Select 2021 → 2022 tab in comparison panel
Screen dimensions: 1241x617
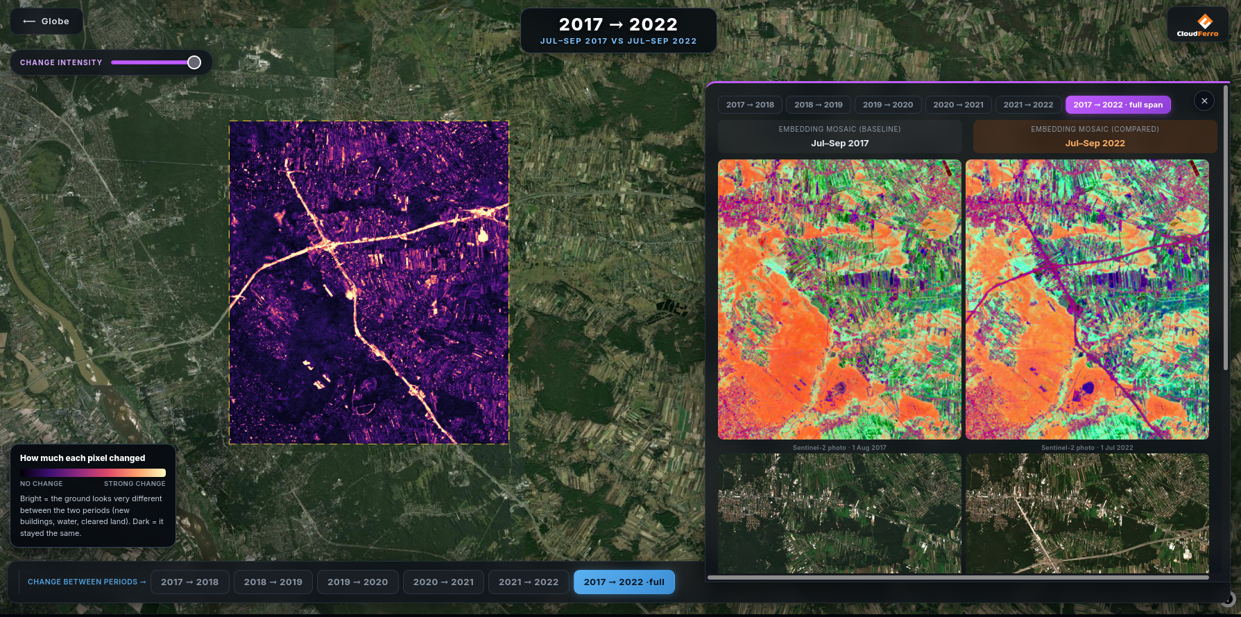pyautogui.click(x=1028, y=105)
